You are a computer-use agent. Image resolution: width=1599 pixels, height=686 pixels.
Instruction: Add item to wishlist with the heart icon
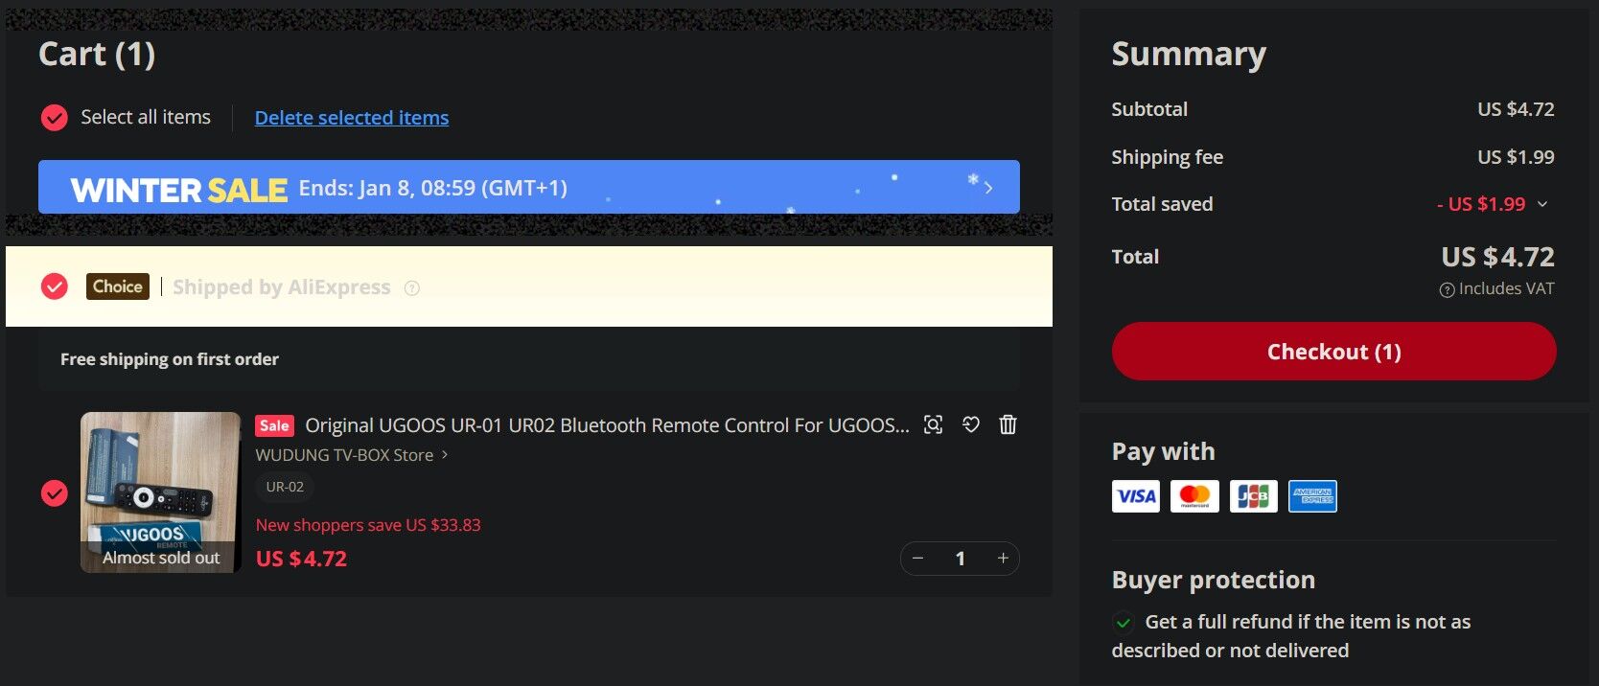tap(971, 424)
